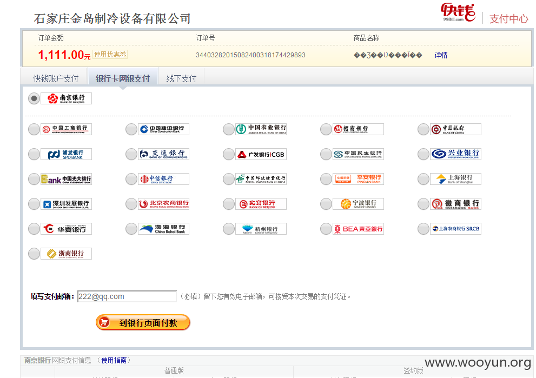Select the Bank of Nanjing radio button
This screenshot has width=536, height=378.
pyautogui.click(x=34, y=98)
